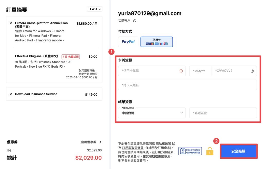This screenshot has width=263, height=169.
Task: Open the 國家/地區 country dropdown
Action: tap(152, 113)
